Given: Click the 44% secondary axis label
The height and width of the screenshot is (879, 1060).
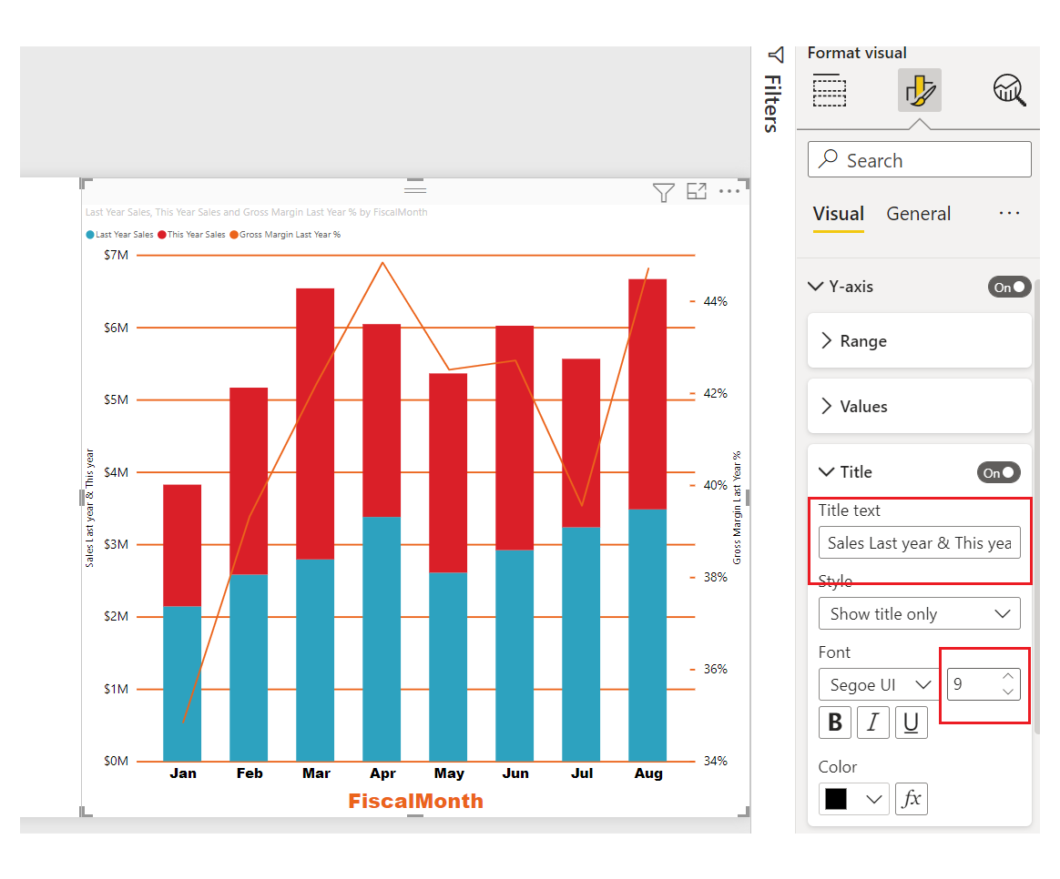Looking at the screenshot, I should (x=715, y=301).
